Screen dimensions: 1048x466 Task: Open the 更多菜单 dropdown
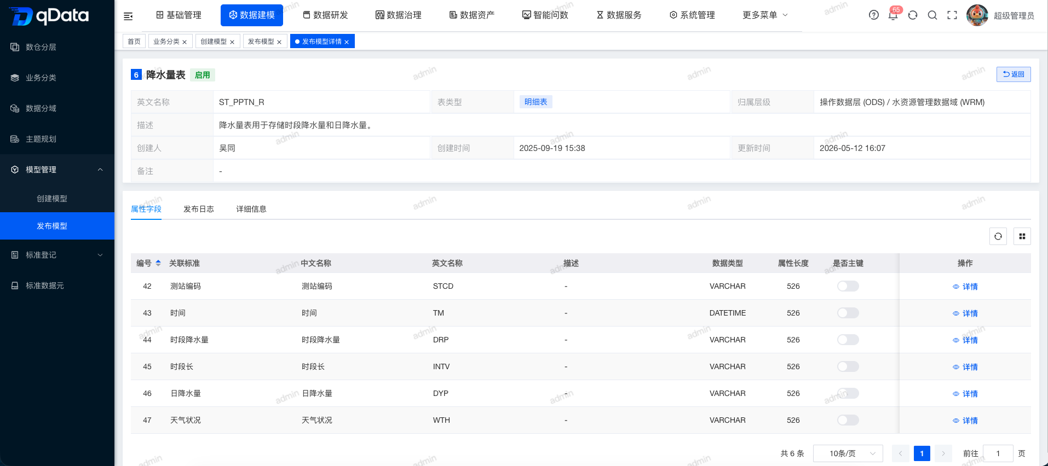(x=765, y=15)
